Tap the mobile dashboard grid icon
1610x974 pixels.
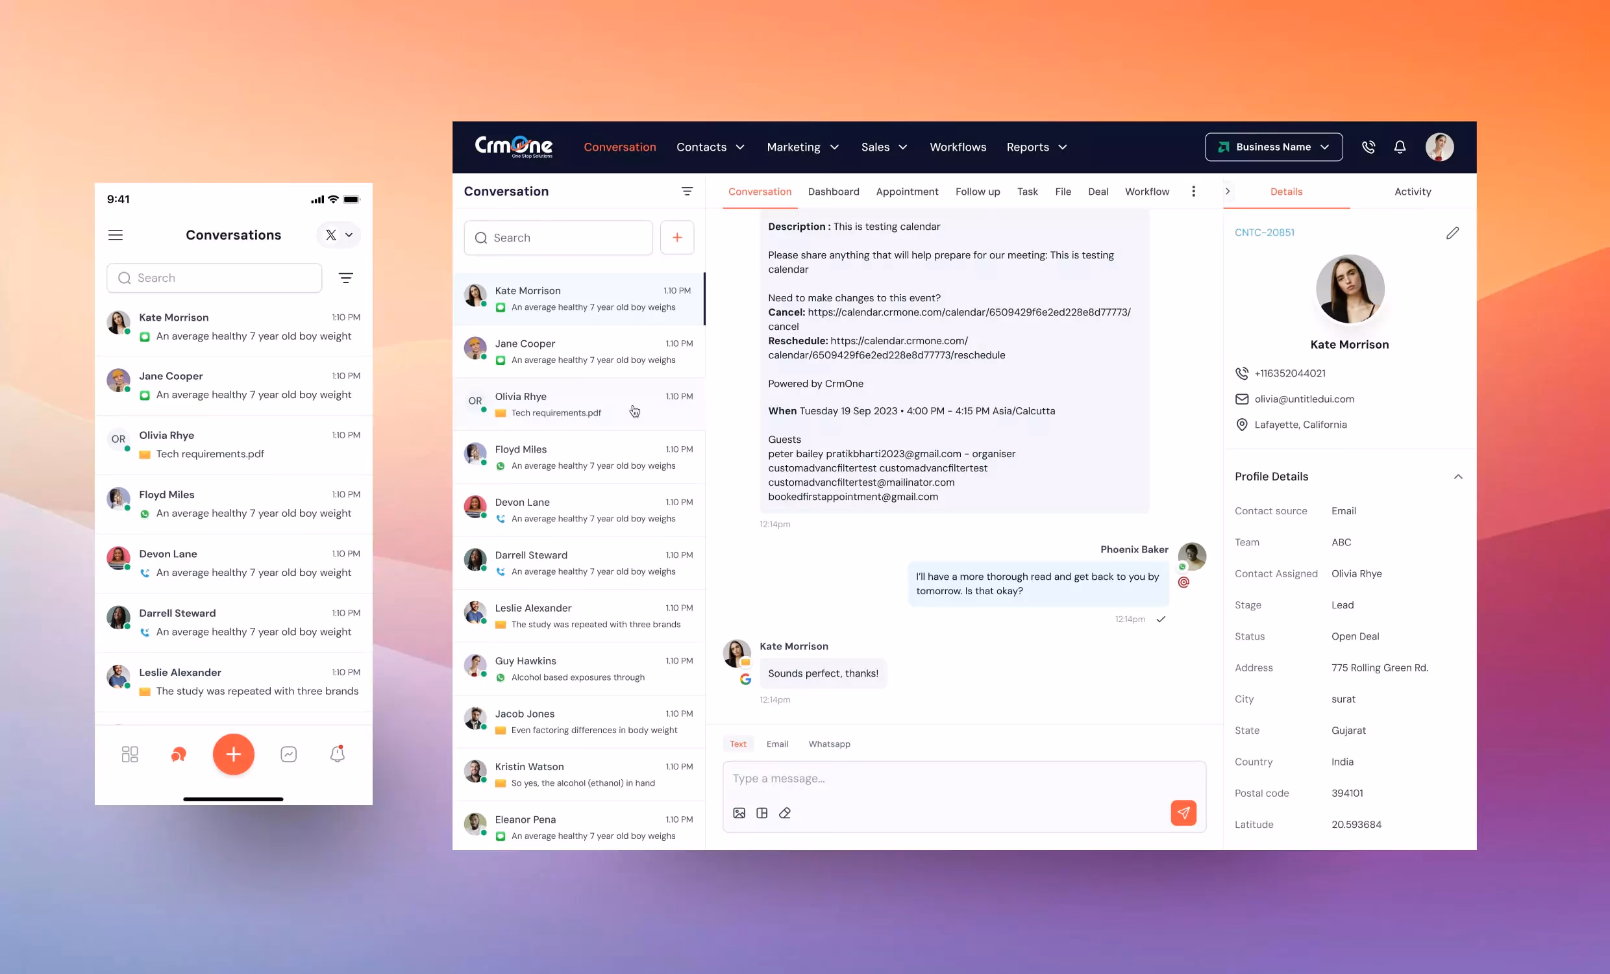click(x=130, y=754)
